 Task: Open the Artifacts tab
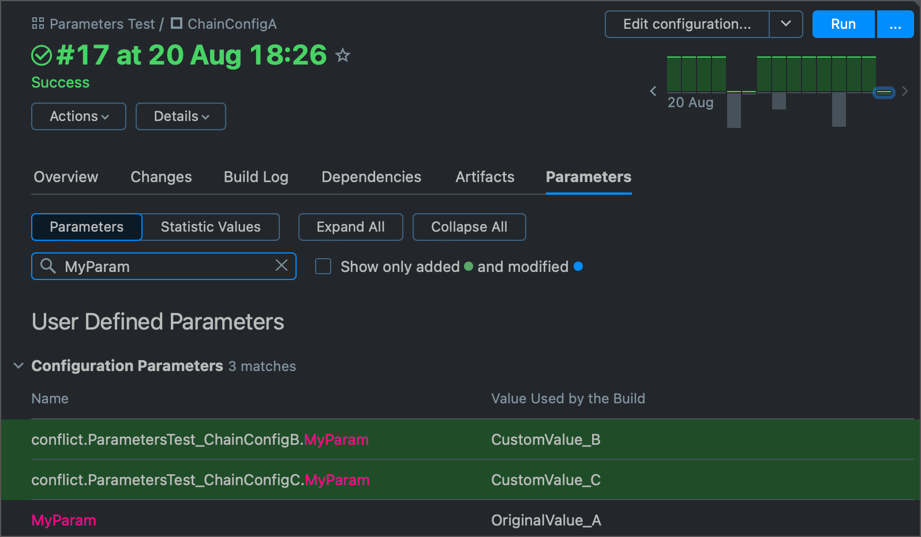click(485, 177)
